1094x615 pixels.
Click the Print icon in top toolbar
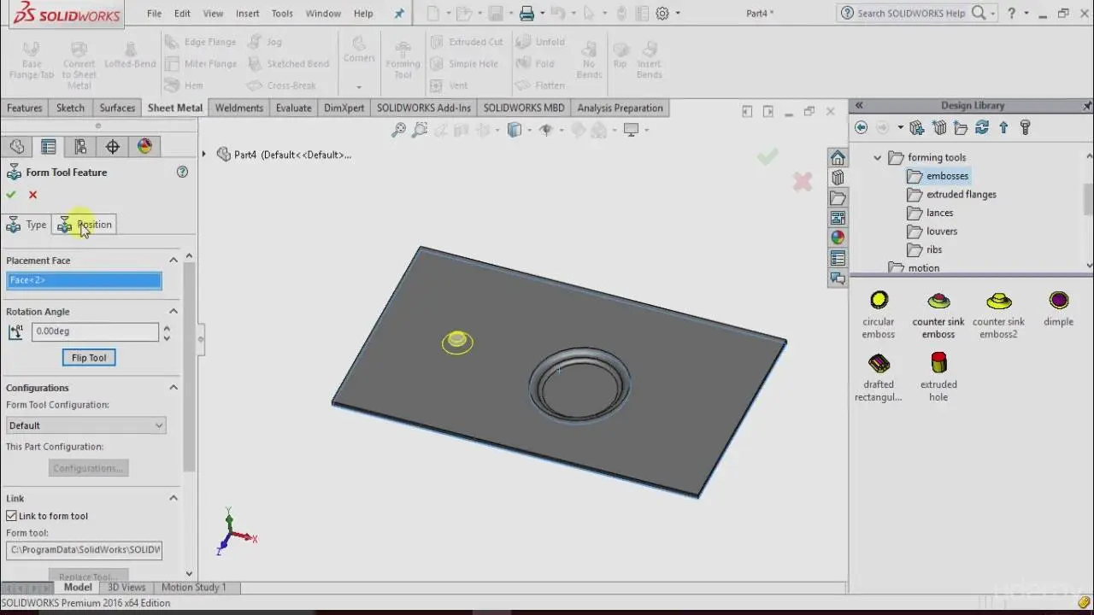click(526, 13)
